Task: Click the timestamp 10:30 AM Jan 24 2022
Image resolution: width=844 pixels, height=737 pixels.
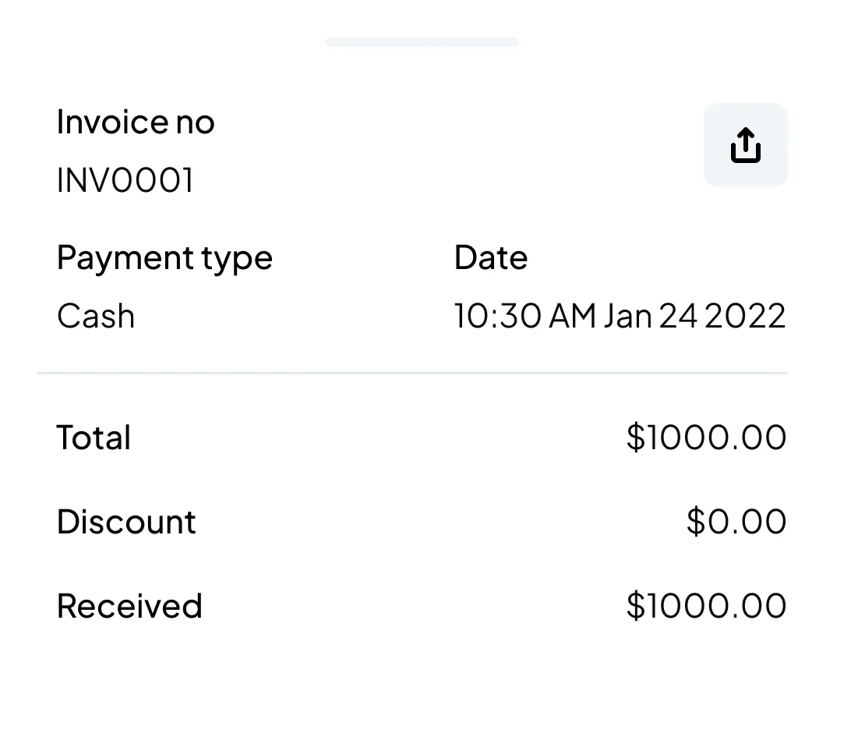Action: pyautogui.click(x=620, y=315)
